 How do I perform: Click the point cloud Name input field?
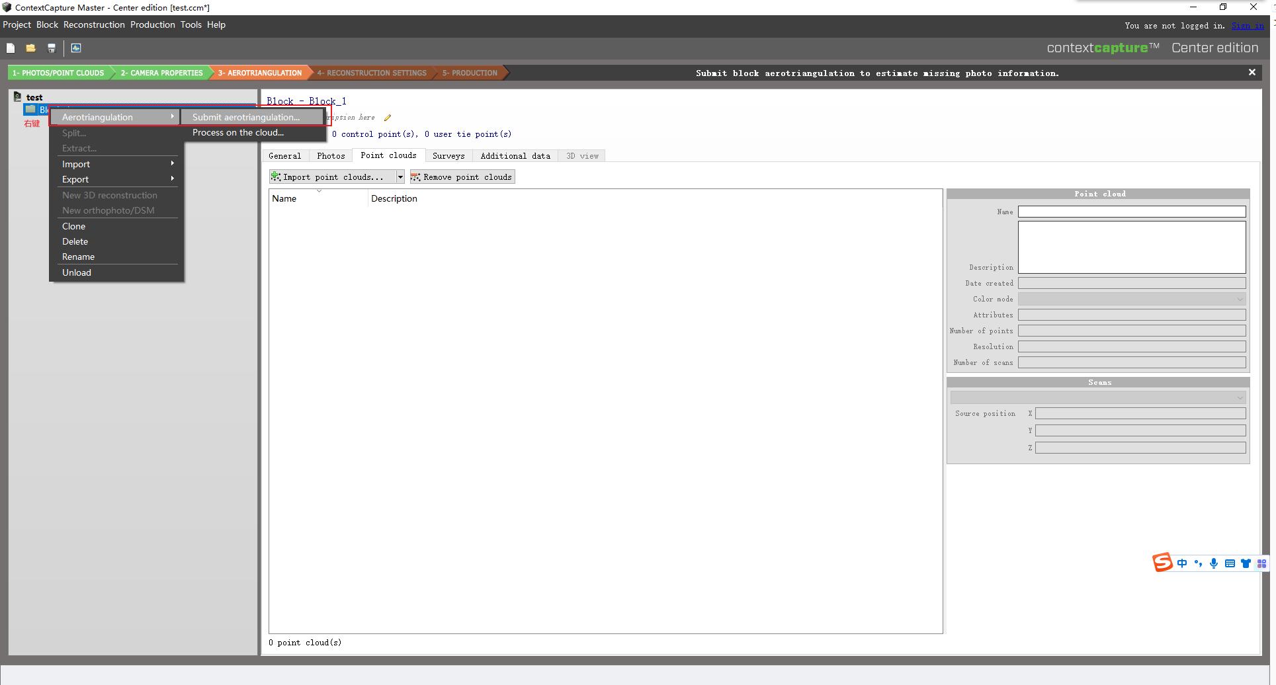click(x=1131, y=212)
